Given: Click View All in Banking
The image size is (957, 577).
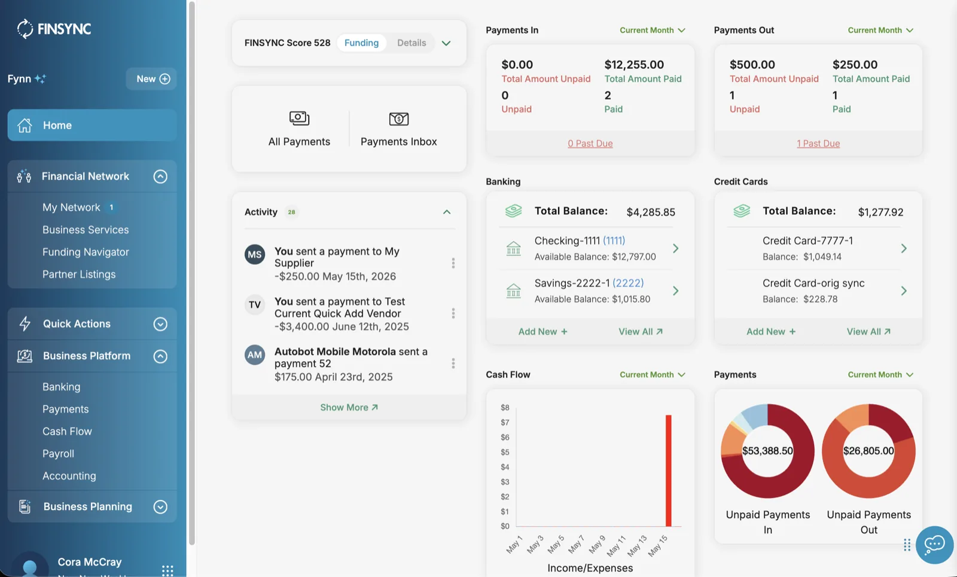Looking at the screenshot, I should [641, 331].
